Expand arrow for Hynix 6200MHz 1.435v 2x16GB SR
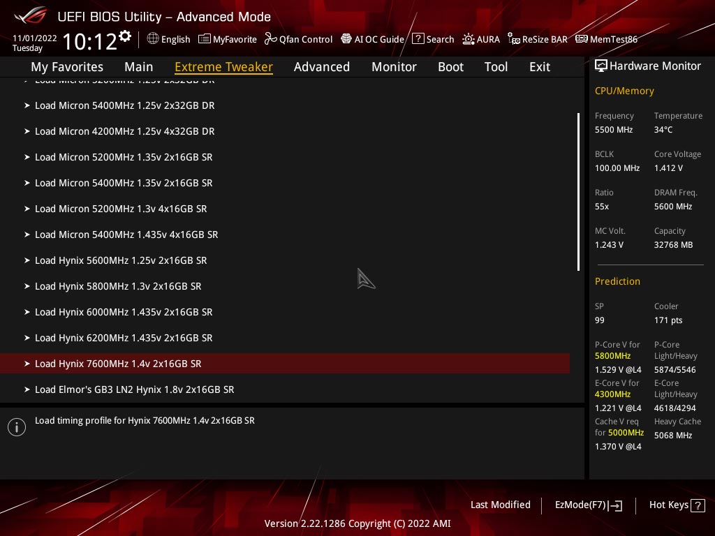715x536 pixels. click(27, 338)
